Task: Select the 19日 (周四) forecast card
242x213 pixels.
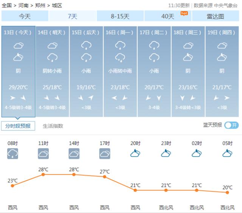Action: point(222,72)
